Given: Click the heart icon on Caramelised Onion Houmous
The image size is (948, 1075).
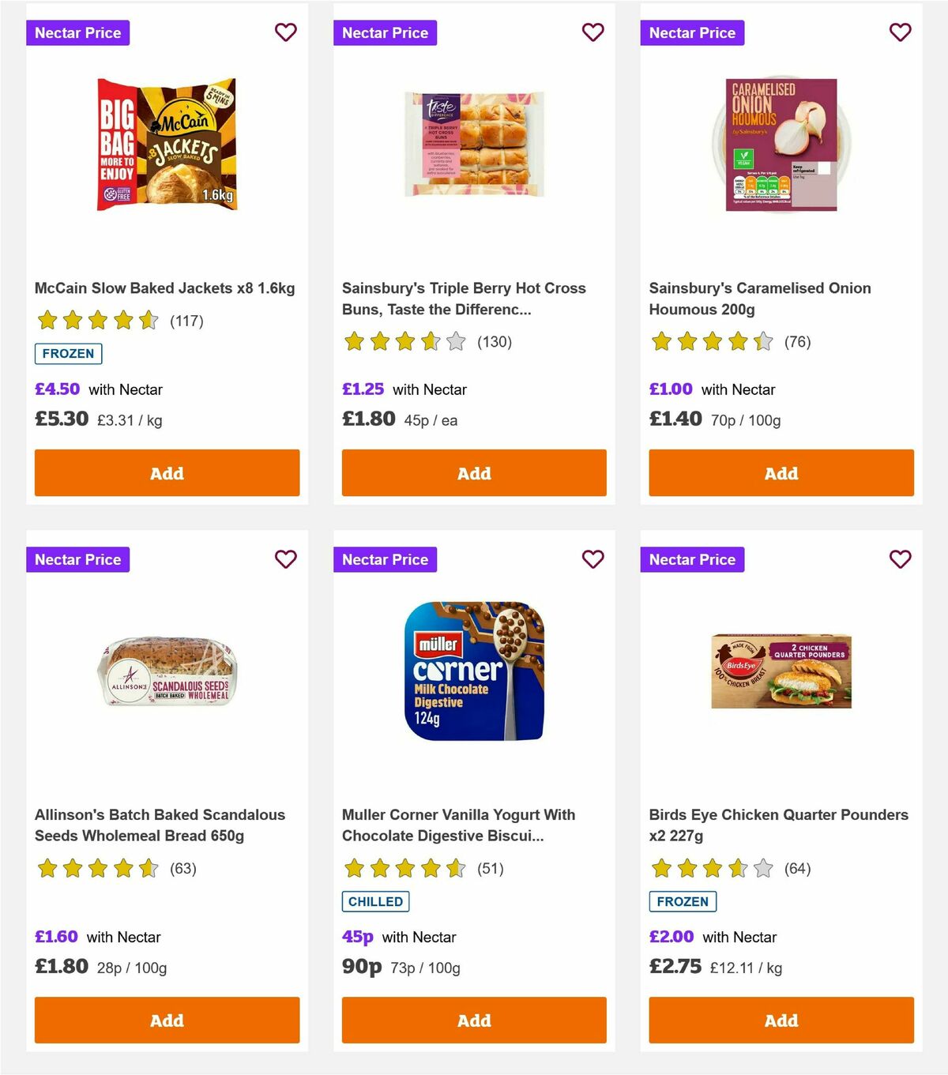Looking at the screenshot, I should point(900,32).
